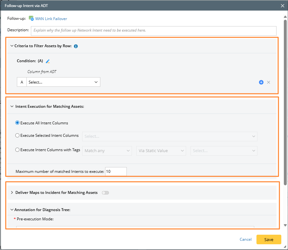Click the Cancel link
This screenshot has width=288, height=250.
click(246, 239)
